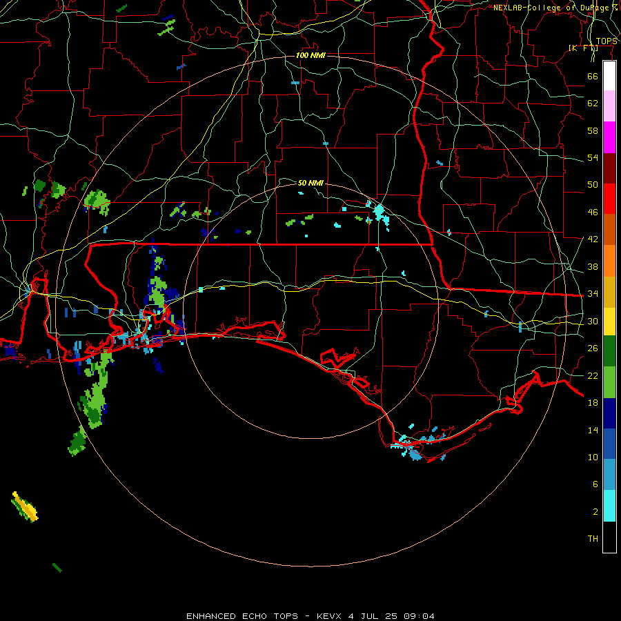Image resolution: width=621 pixels, height=621 pixels.
Task: Click the 66 value on the scale
Action: [x=593, y=76]
